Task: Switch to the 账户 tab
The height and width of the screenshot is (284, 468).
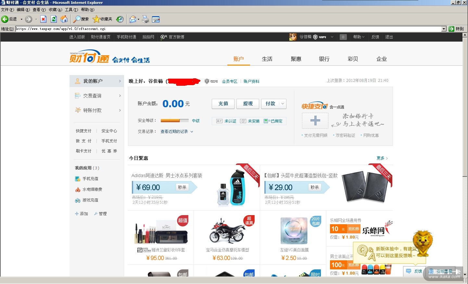Action: tap(238, 59)
